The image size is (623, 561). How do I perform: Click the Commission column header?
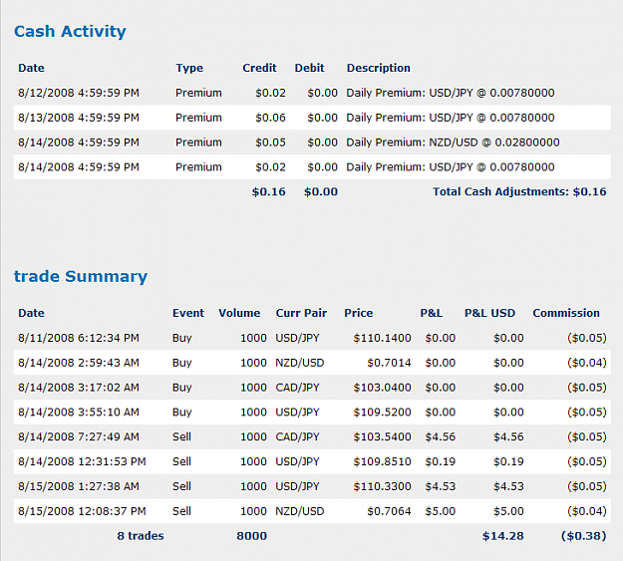[x=566, y=313]
